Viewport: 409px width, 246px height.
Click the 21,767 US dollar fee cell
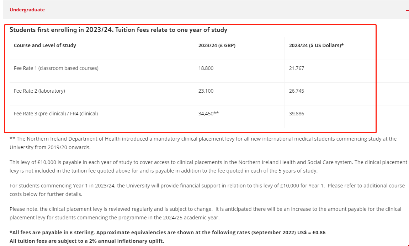coord(297,68)
